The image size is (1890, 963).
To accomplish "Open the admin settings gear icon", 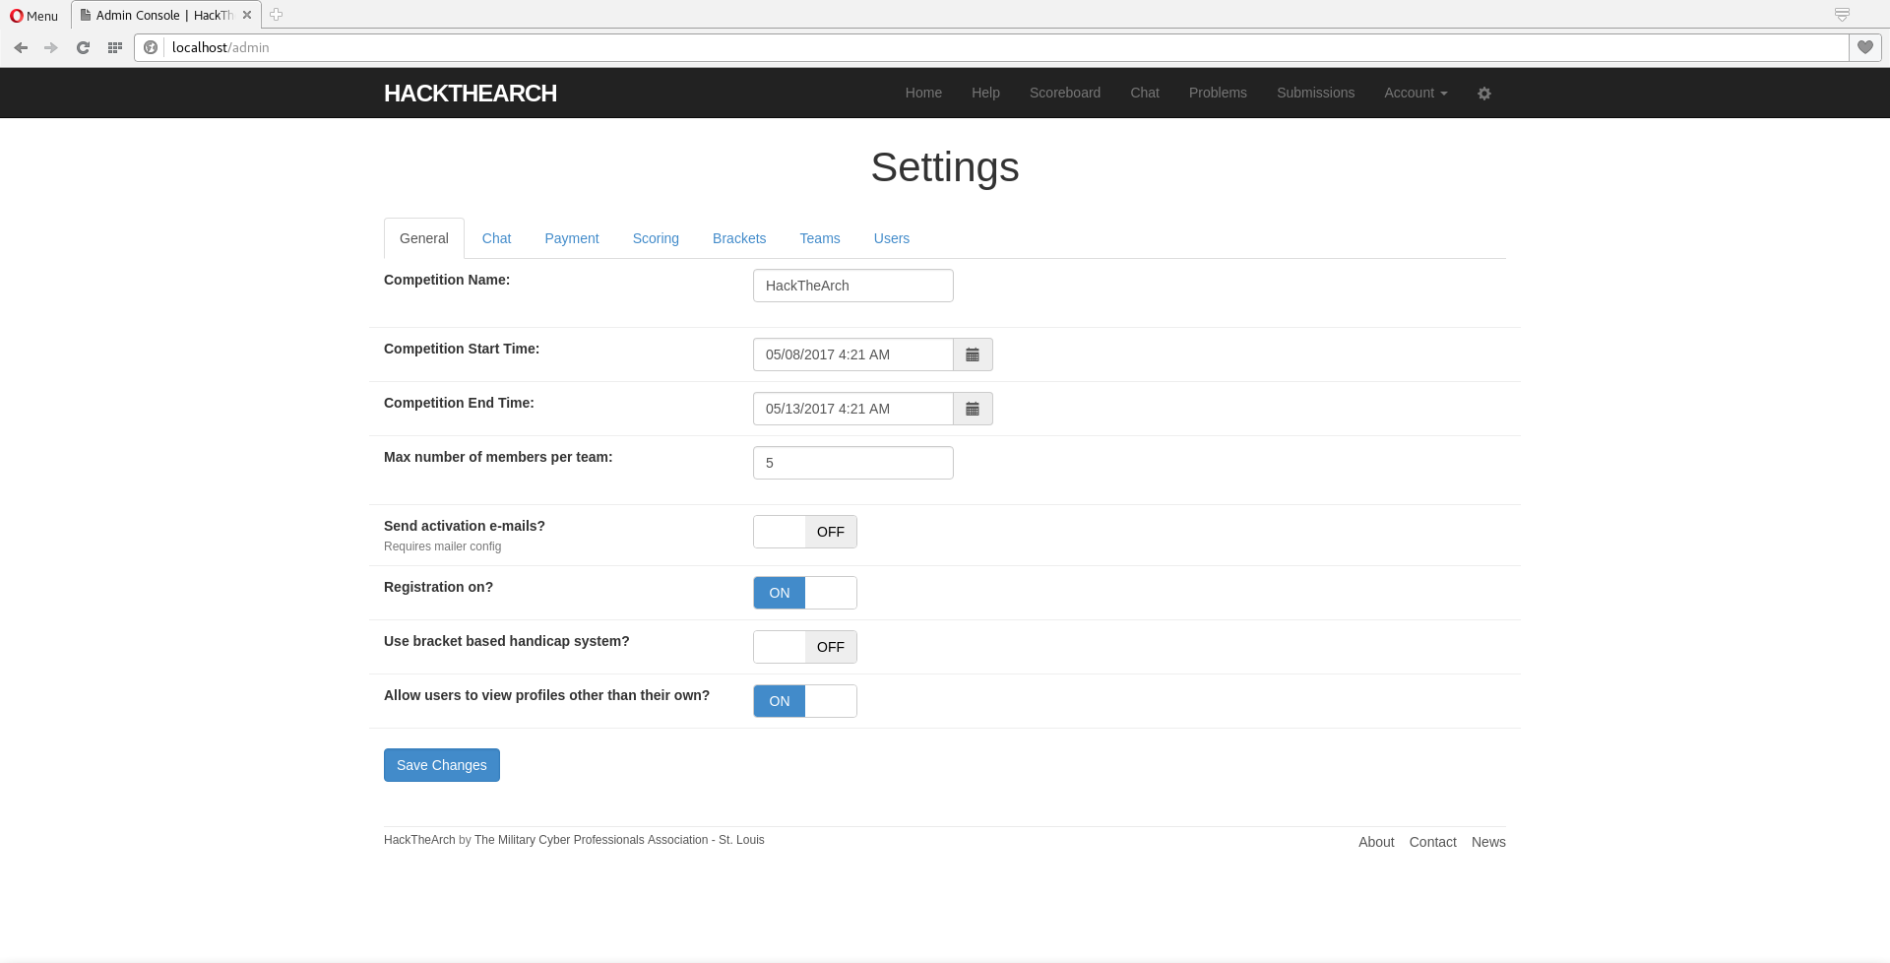I will point(1484,93).
